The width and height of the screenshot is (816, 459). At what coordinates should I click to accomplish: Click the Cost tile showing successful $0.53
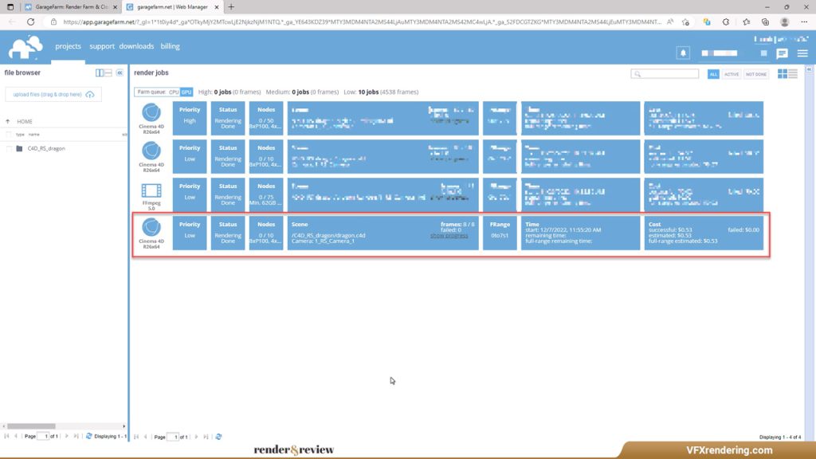(x=704, y=233)
